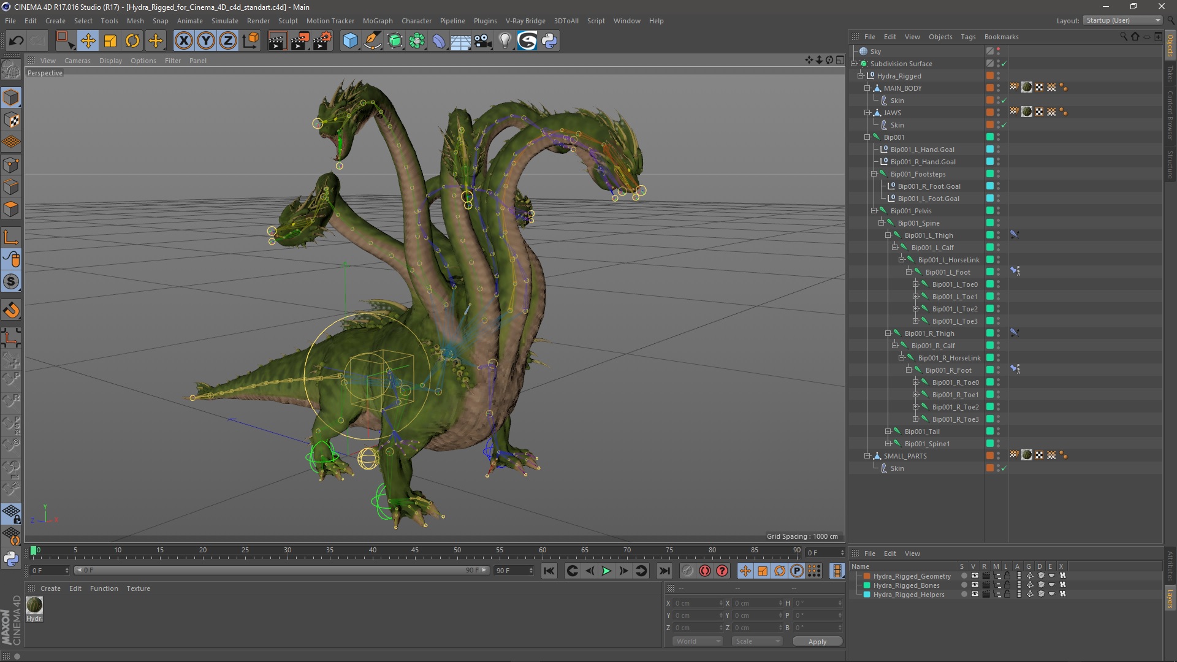Click the Subdivision Surface icon in outliner
Viewport: 1177px width, 662px height.
pos(865,63)
